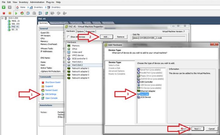220x135 pixels.
Task: Click the green Power On toolbar icon
Action: pyautogui.click(x=16, y=13)
